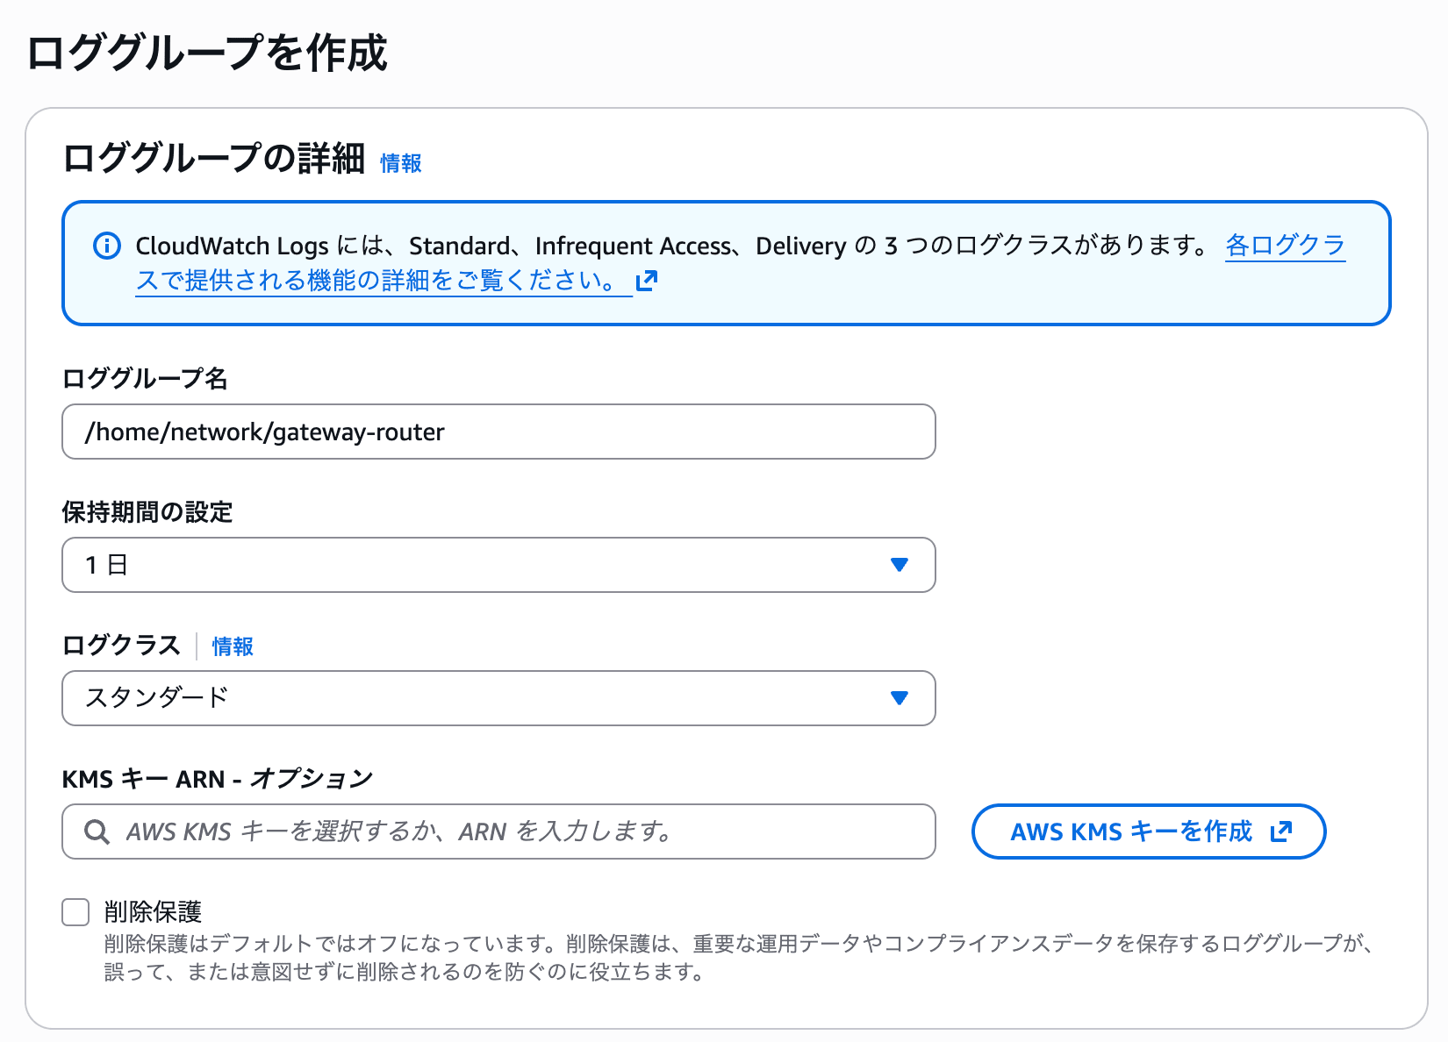
Task: Enable the 削除保護 checkbox
Action: pyautogui.click(x=75, y=912)
